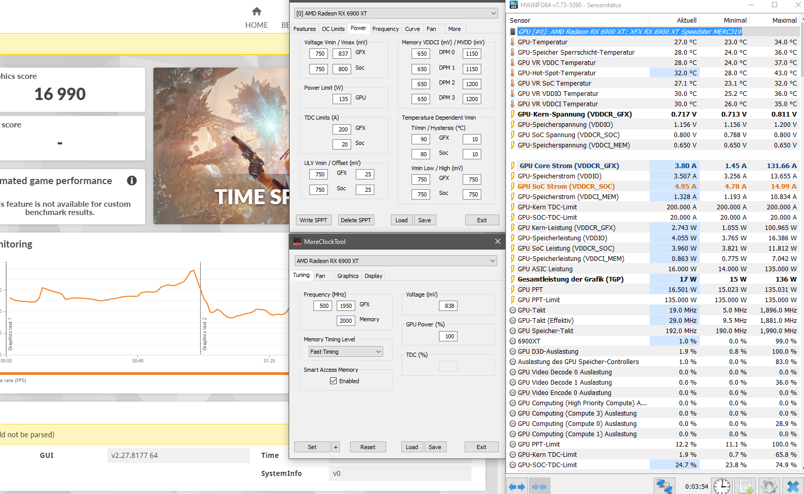Click lightning icon of GPU ASIC Leistung row
The width and height of the screenshot is (804, 494).
tap(513, 269)
